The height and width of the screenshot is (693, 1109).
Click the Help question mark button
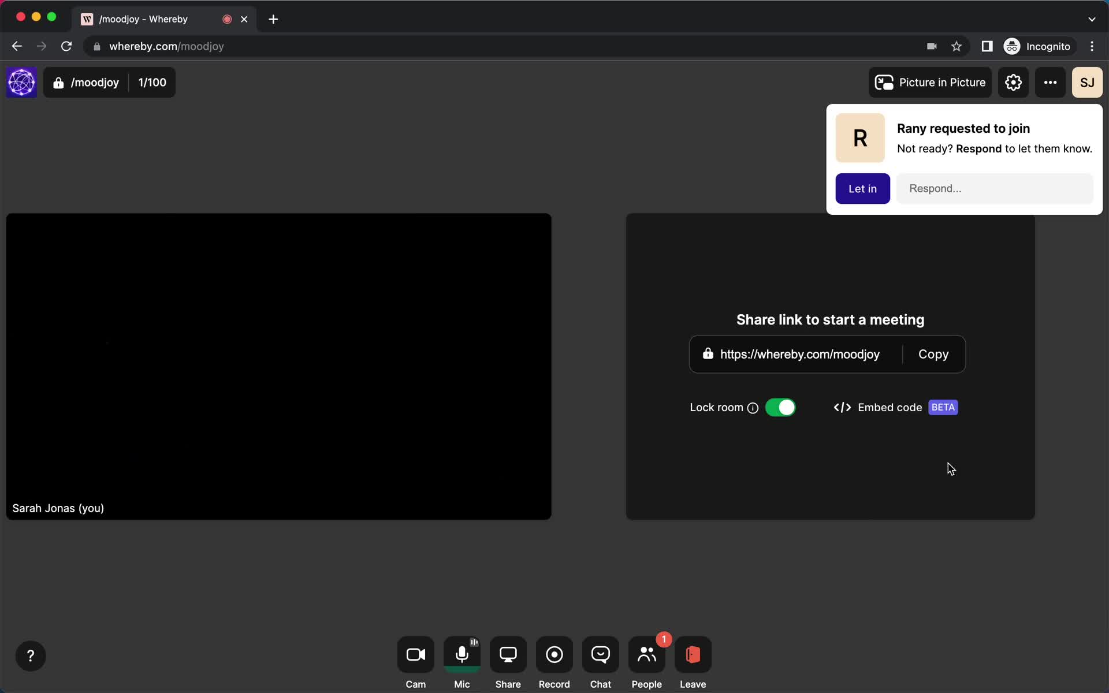coord(31,655)
